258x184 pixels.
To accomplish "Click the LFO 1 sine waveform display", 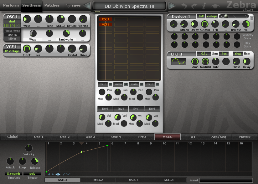I will (178, 62).
